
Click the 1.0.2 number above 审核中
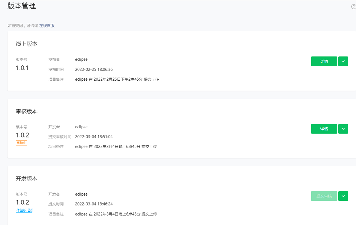23,135
